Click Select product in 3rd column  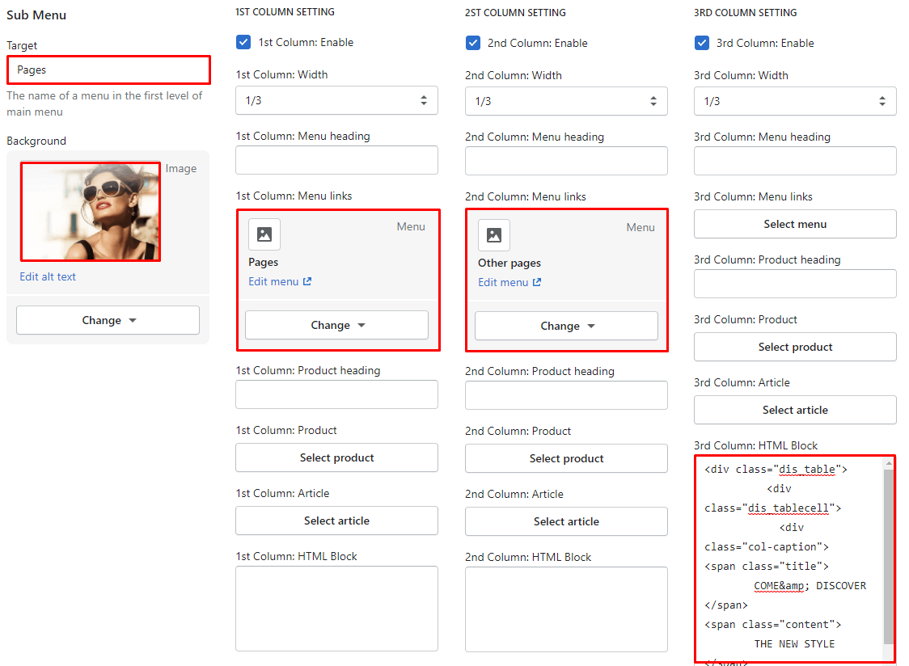[x=796, y=347]
